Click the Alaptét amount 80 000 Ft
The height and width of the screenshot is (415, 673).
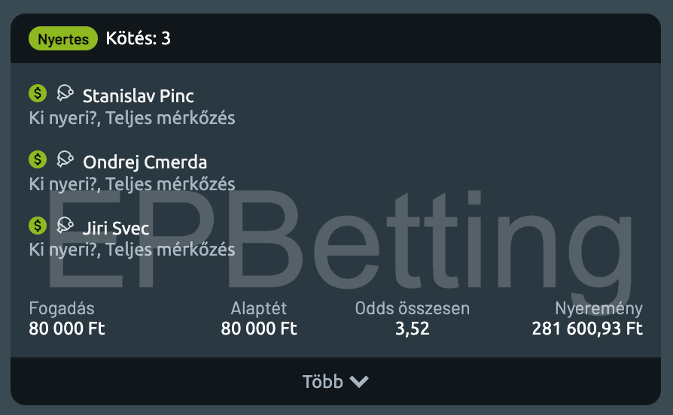(x=259, y=329)
